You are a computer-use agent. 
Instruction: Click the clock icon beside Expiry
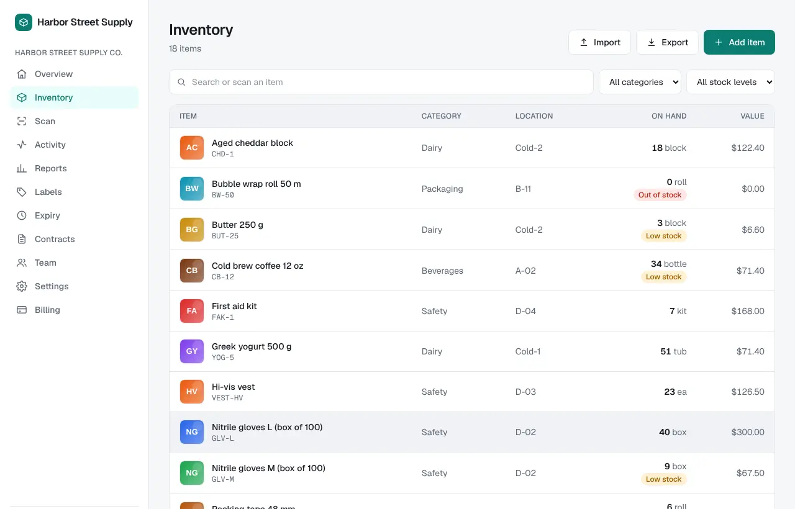click(22, 215)
